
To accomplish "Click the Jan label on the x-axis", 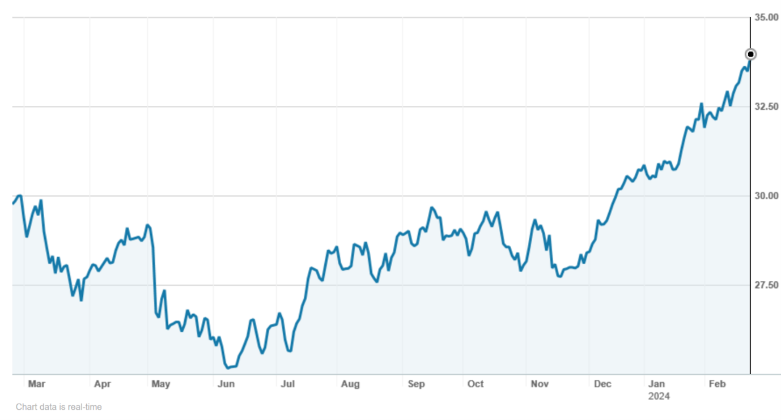I will click(x=657, y=384).
